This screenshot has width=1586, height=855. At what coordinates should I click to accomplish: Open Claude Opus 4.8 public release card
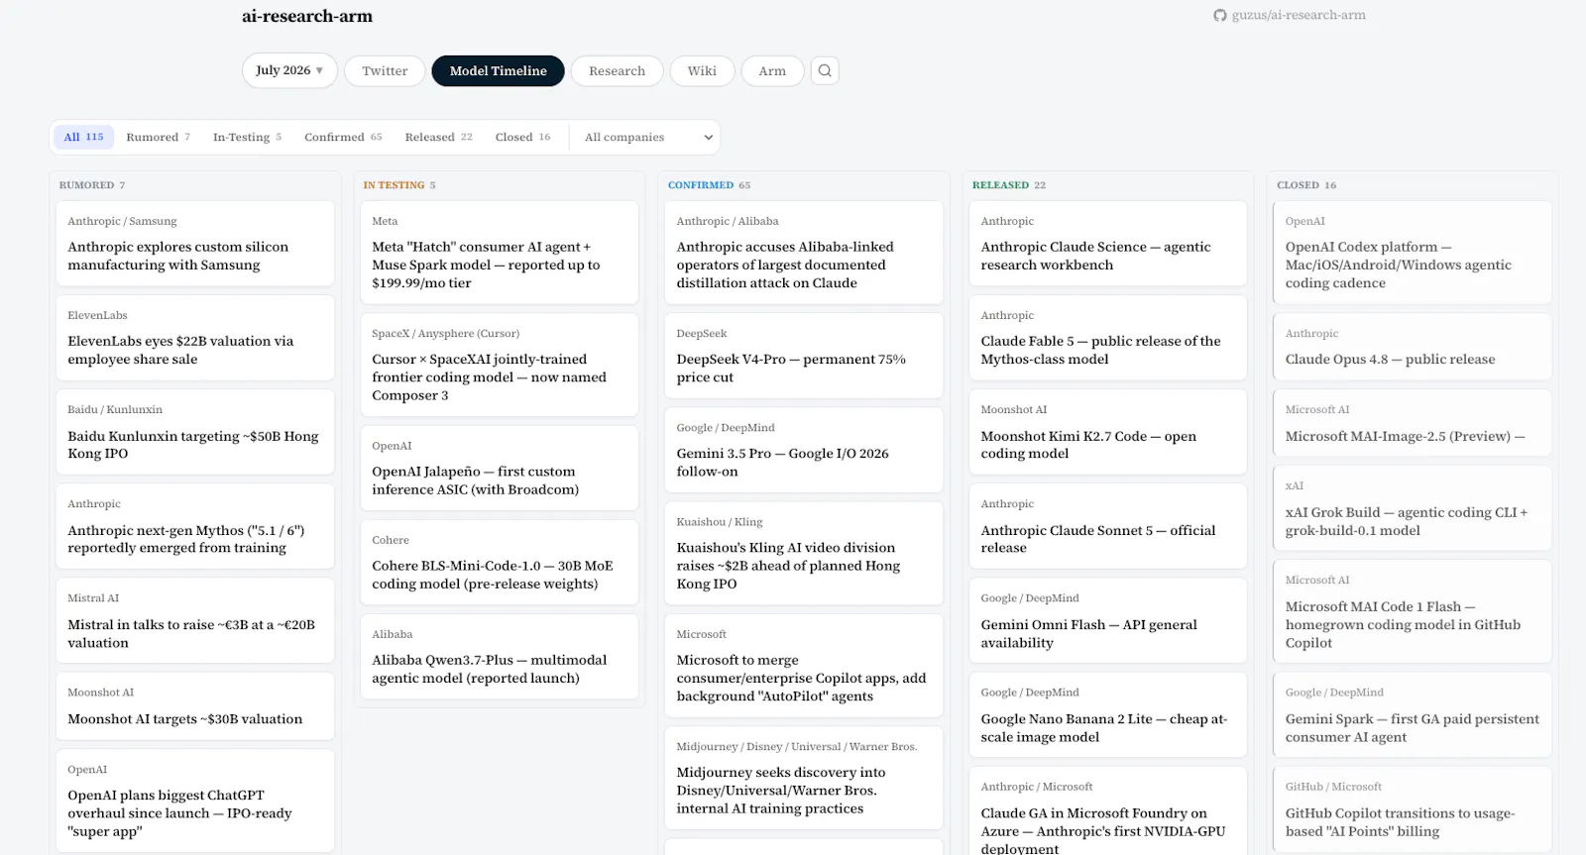tap(1413, 347)
